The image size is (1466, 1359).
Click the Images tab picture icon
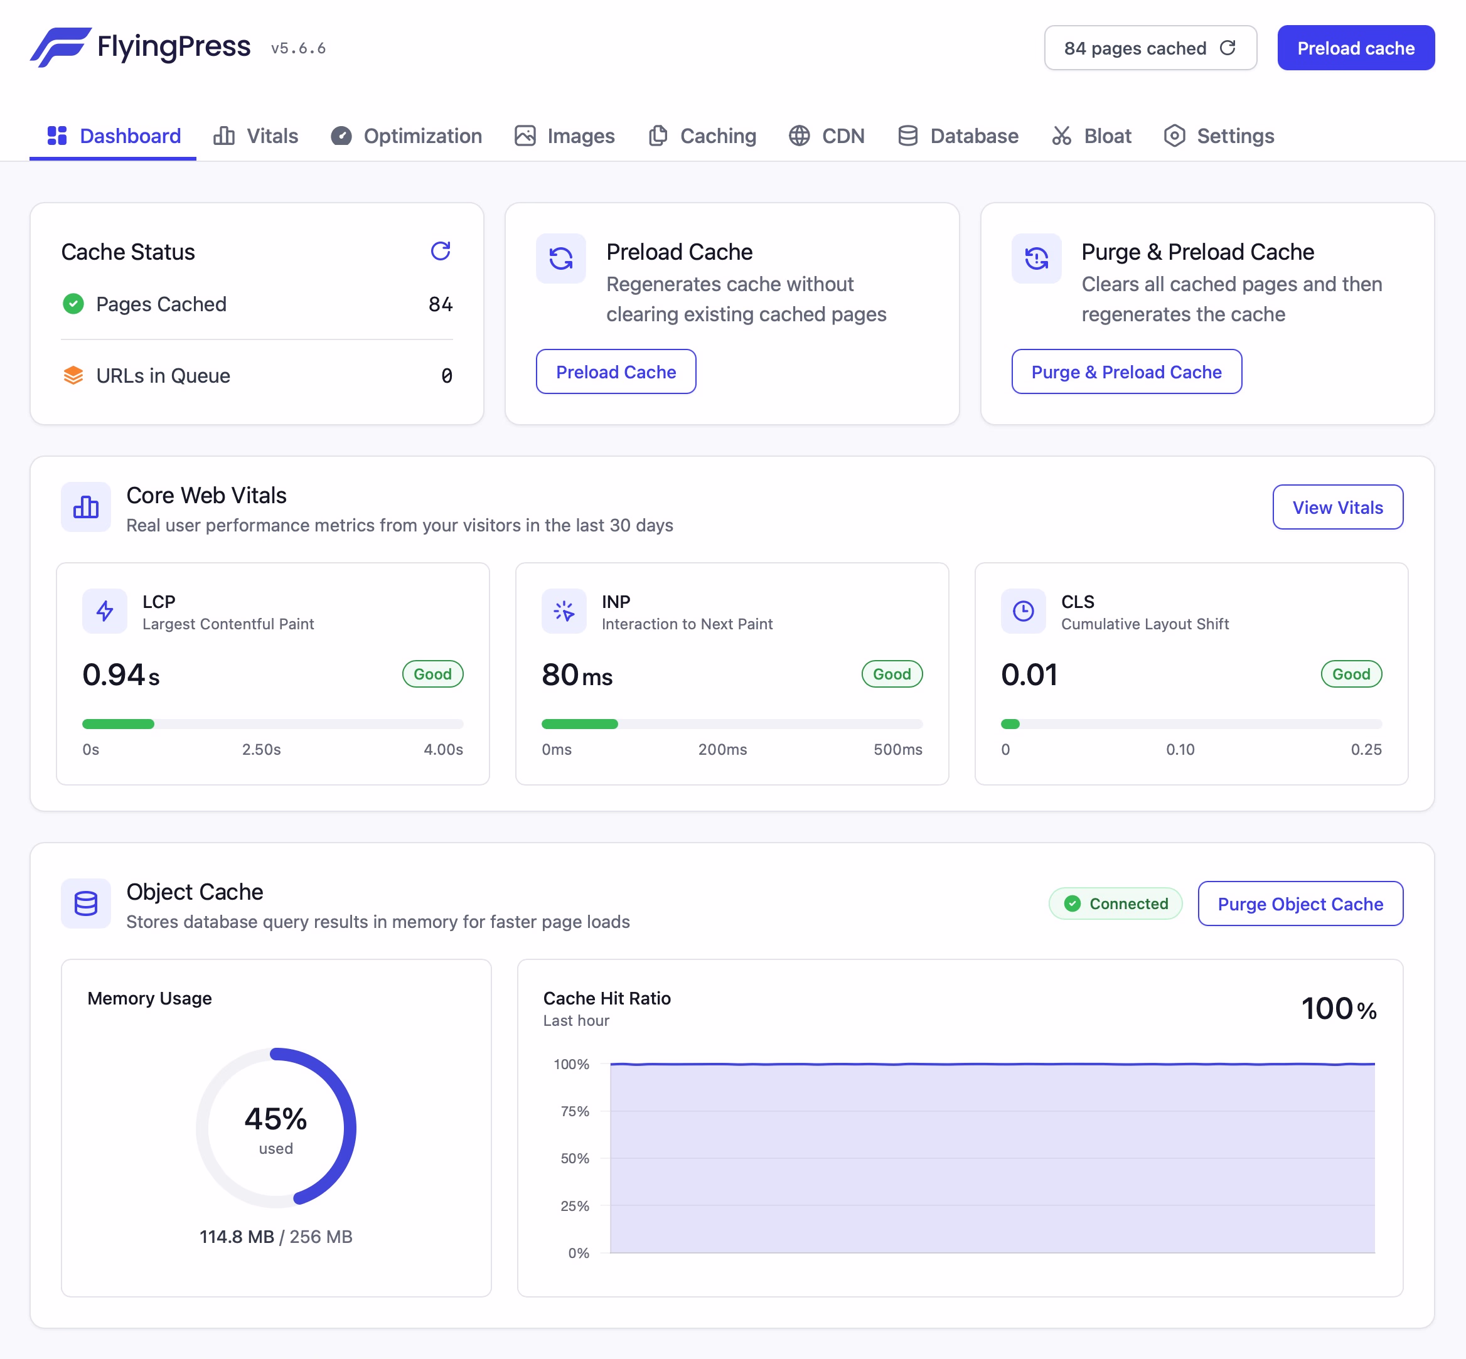click(525, 136)
